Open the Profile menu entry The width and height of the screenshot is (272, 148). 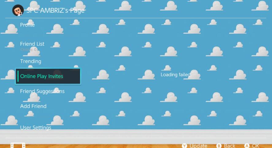point(27,25)
